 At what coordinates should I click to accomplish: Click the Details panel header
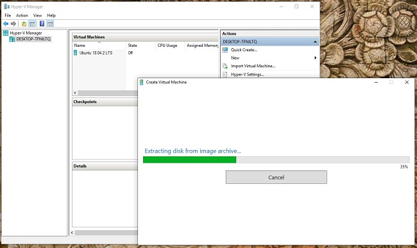pyautogui.click(x=105, y=166)
